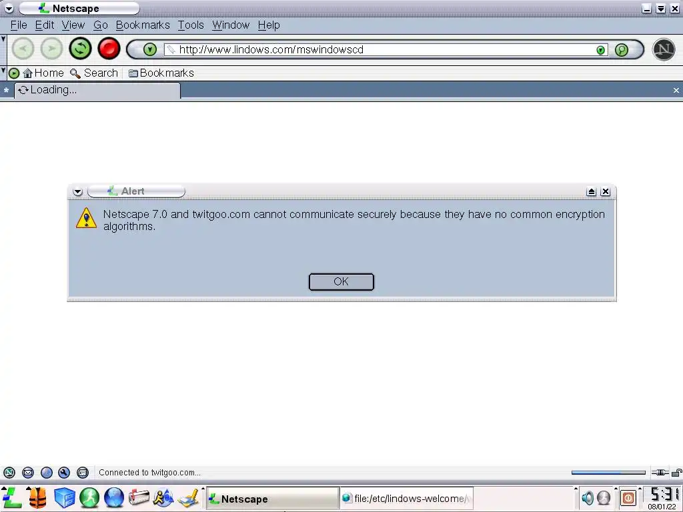
Task: Click the Netscape N throbber logo
Action: coord(664,49)
